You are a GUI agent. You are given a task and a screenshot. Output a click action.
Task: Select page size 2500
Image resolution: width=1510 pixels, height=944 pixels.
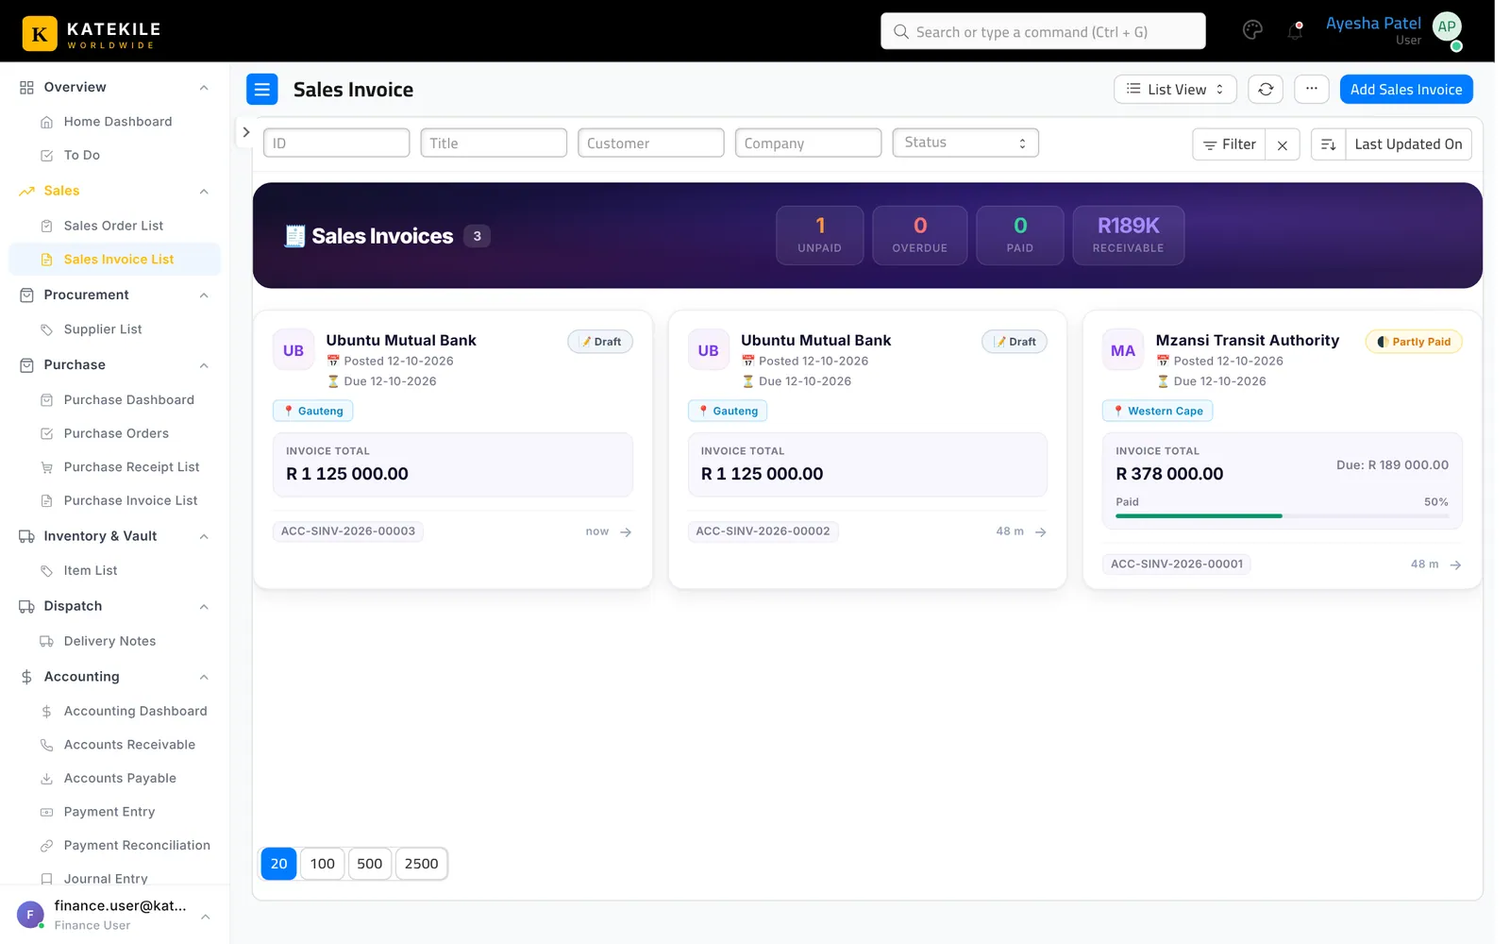click(421, 864)
